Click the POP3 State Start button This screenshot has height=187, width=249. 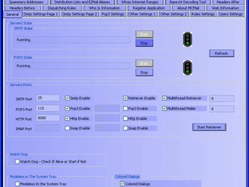click(x=144, y=64)
